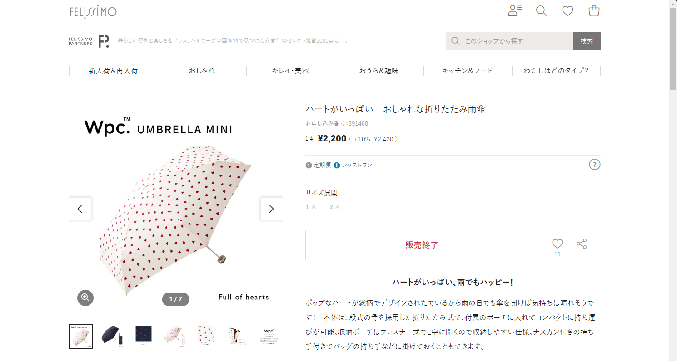Click the ジャストワン link
Viewport: 677px width, 361px height.
point(356,165)
